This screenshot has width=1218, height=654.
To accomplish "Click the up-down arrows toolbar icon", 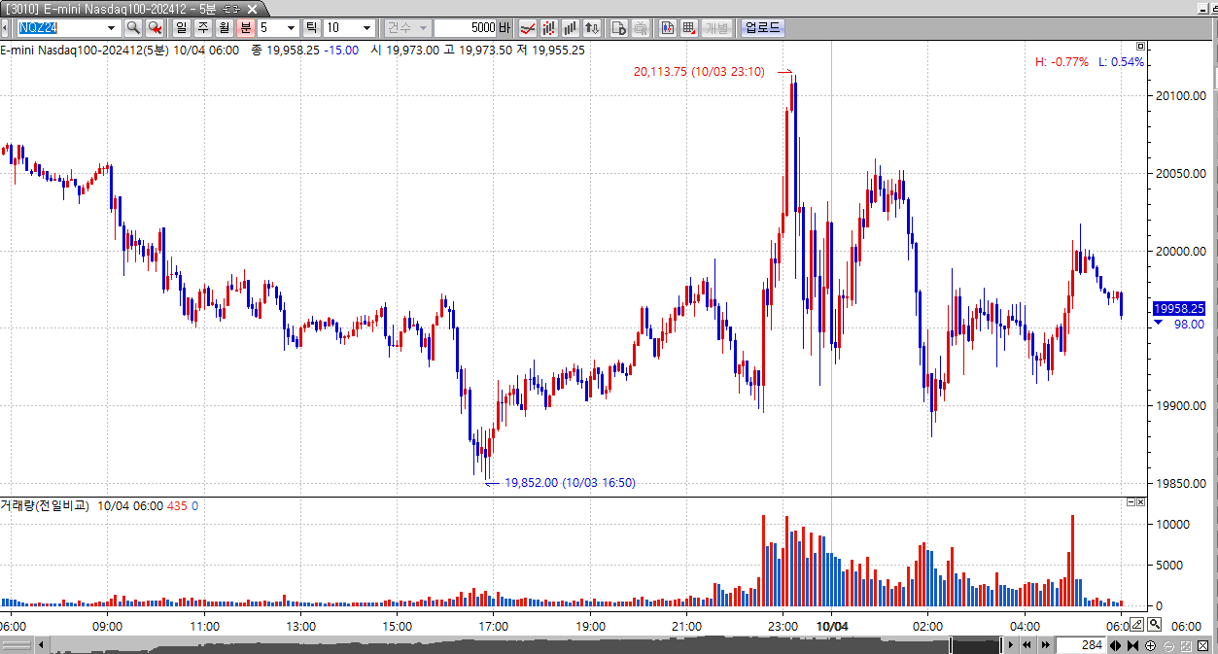I will click(x=592, y=28).
